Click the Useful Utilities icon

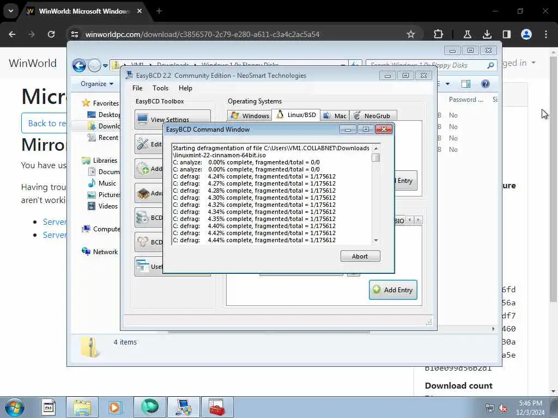(143, 266)
